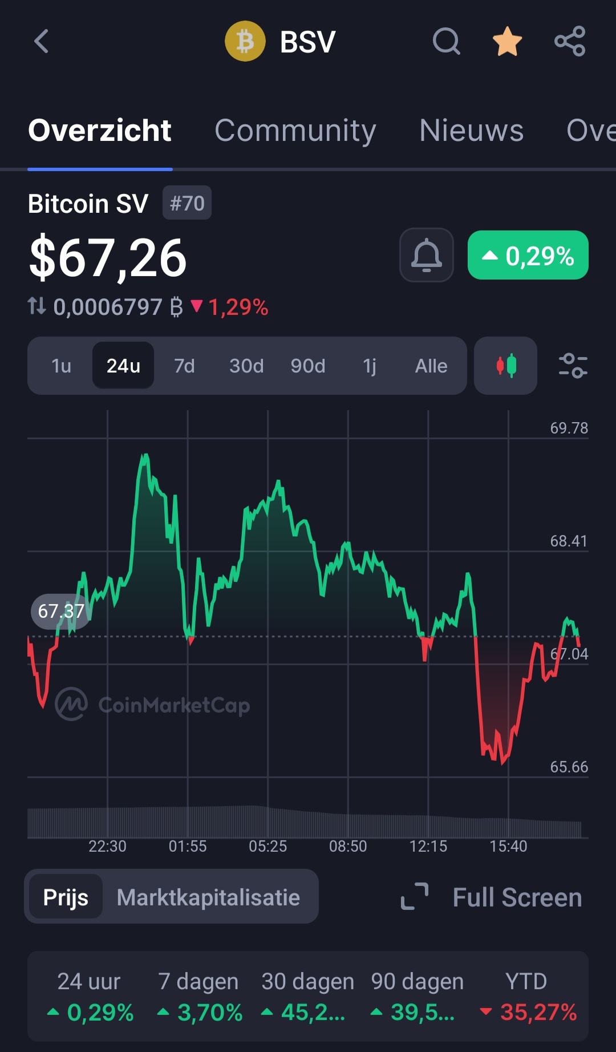This screenshot has width=616, height=1052.
Task: Switch to the Community tab
Action: (295, 131)
